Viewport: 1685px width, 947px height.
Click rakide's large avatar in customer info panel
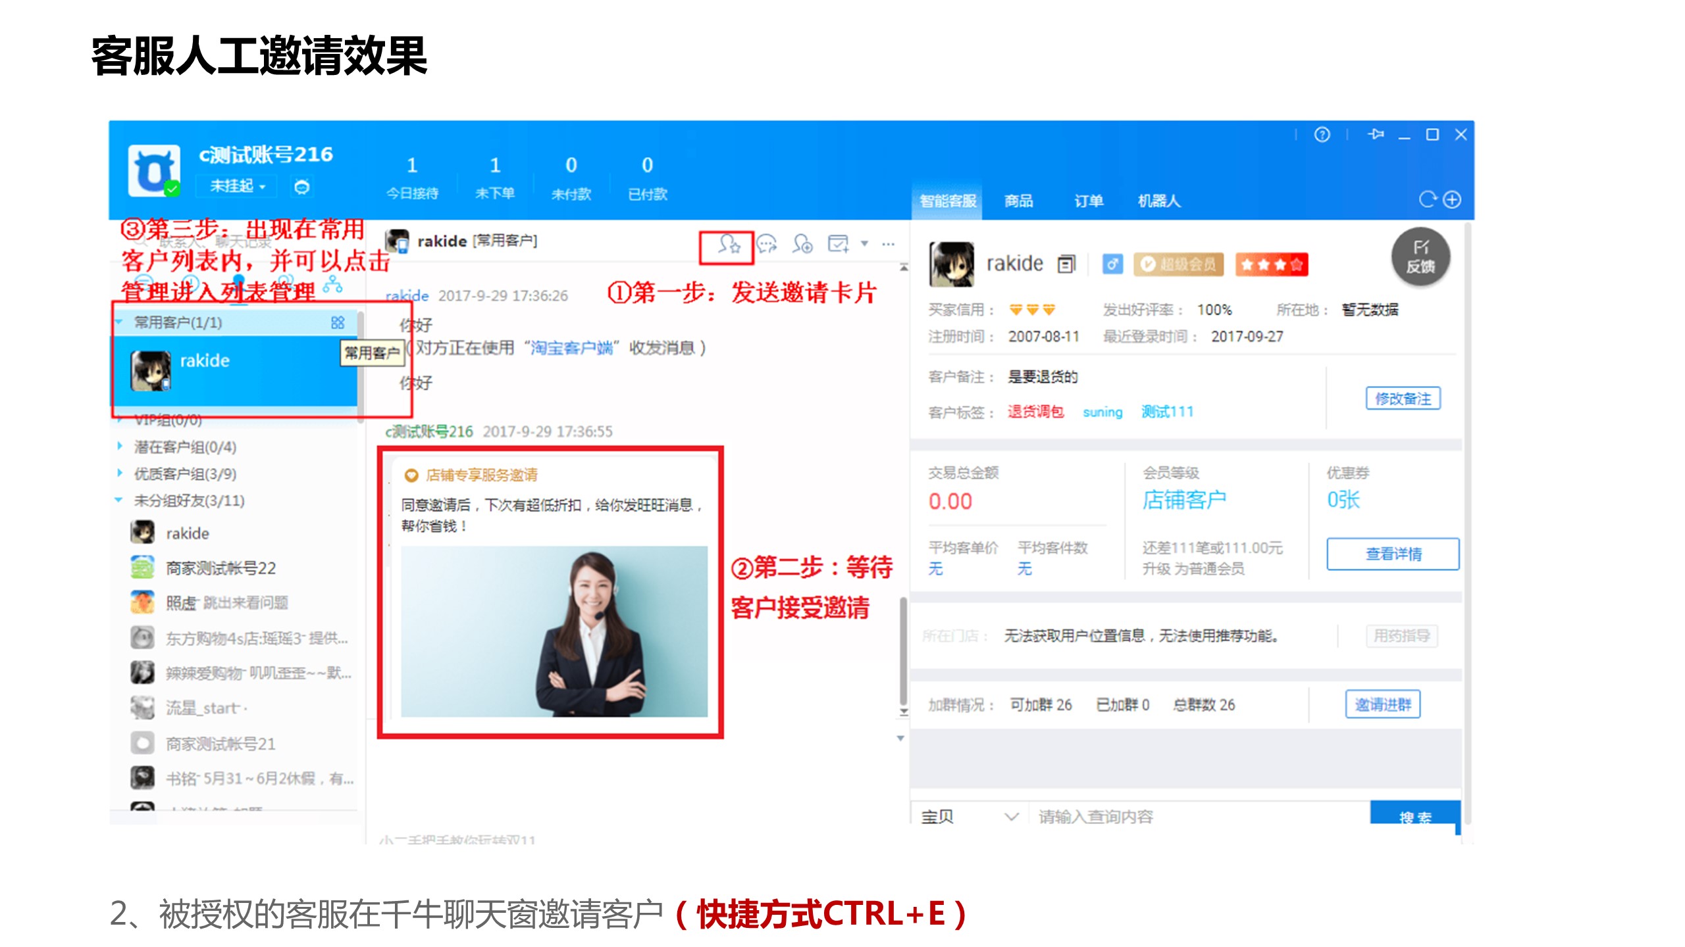pos(951,264)
